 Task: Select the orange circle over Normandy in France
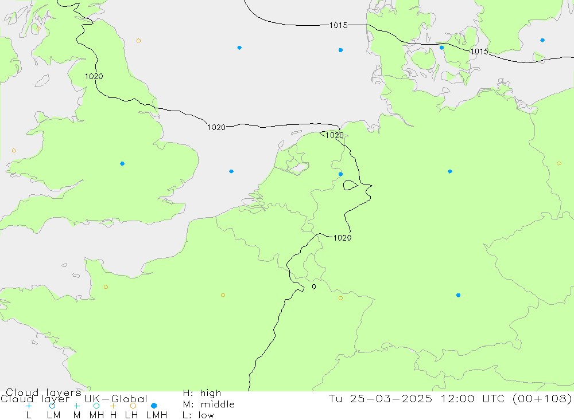(x=106, y=287)
